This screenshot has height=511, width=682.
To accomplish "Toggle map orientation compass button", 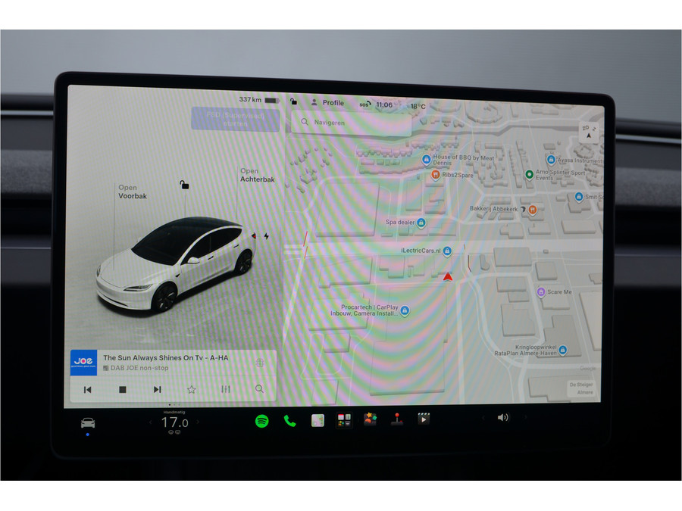I will (589, 132).
